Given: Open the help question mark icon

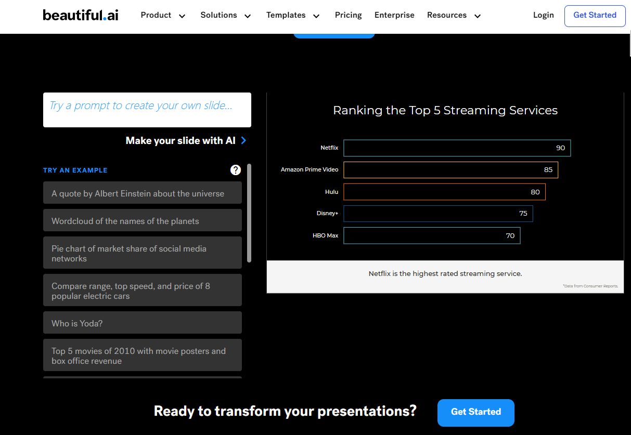Looking at the screenshot, I should tap(236, 170).
